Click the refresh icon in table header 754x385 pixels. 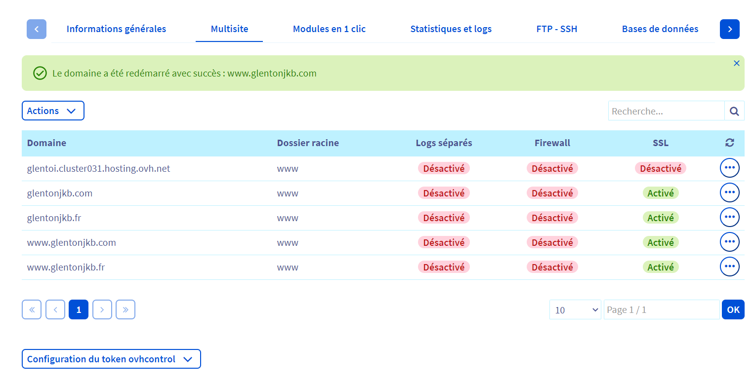click(x=729, y=143)
